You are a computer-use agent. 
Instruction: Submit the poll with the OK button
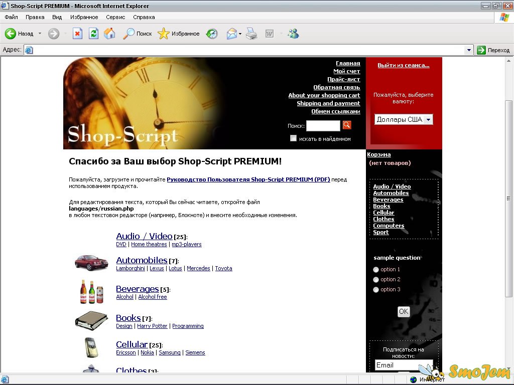[404, 311]
